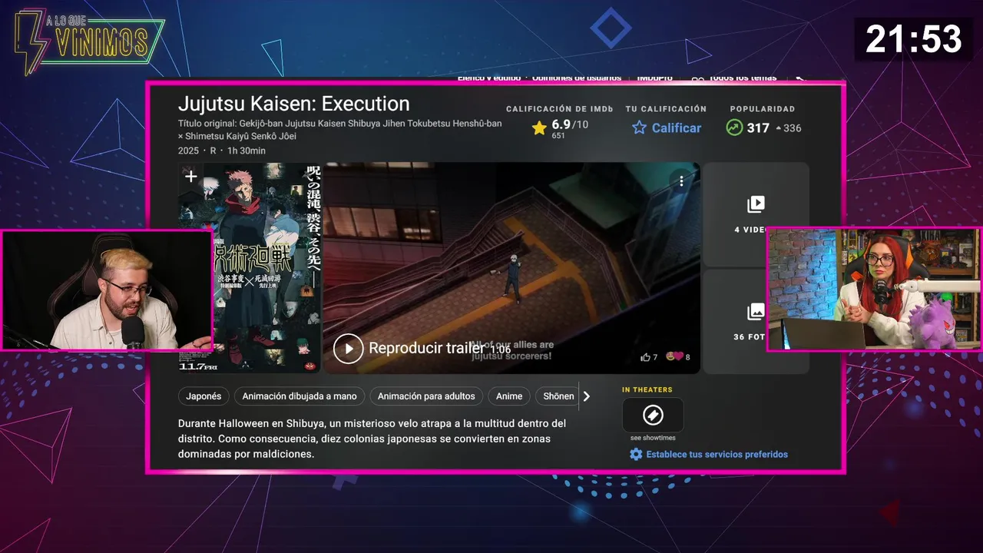Viewport: 983px width, 553px height.
Task: Select the Anime genre chip
Action: point(509,396)
